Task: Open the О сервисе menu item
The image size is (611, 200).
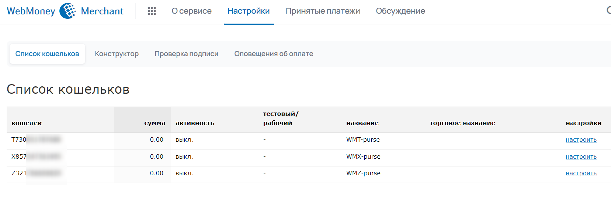Action: (x=191, y=11)
